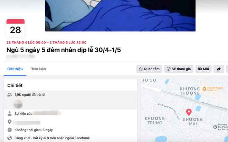The height and width of the screenshot is (142, 228).
Task: Click the people icon beside 1,9K responses
Action: [9, 95]
